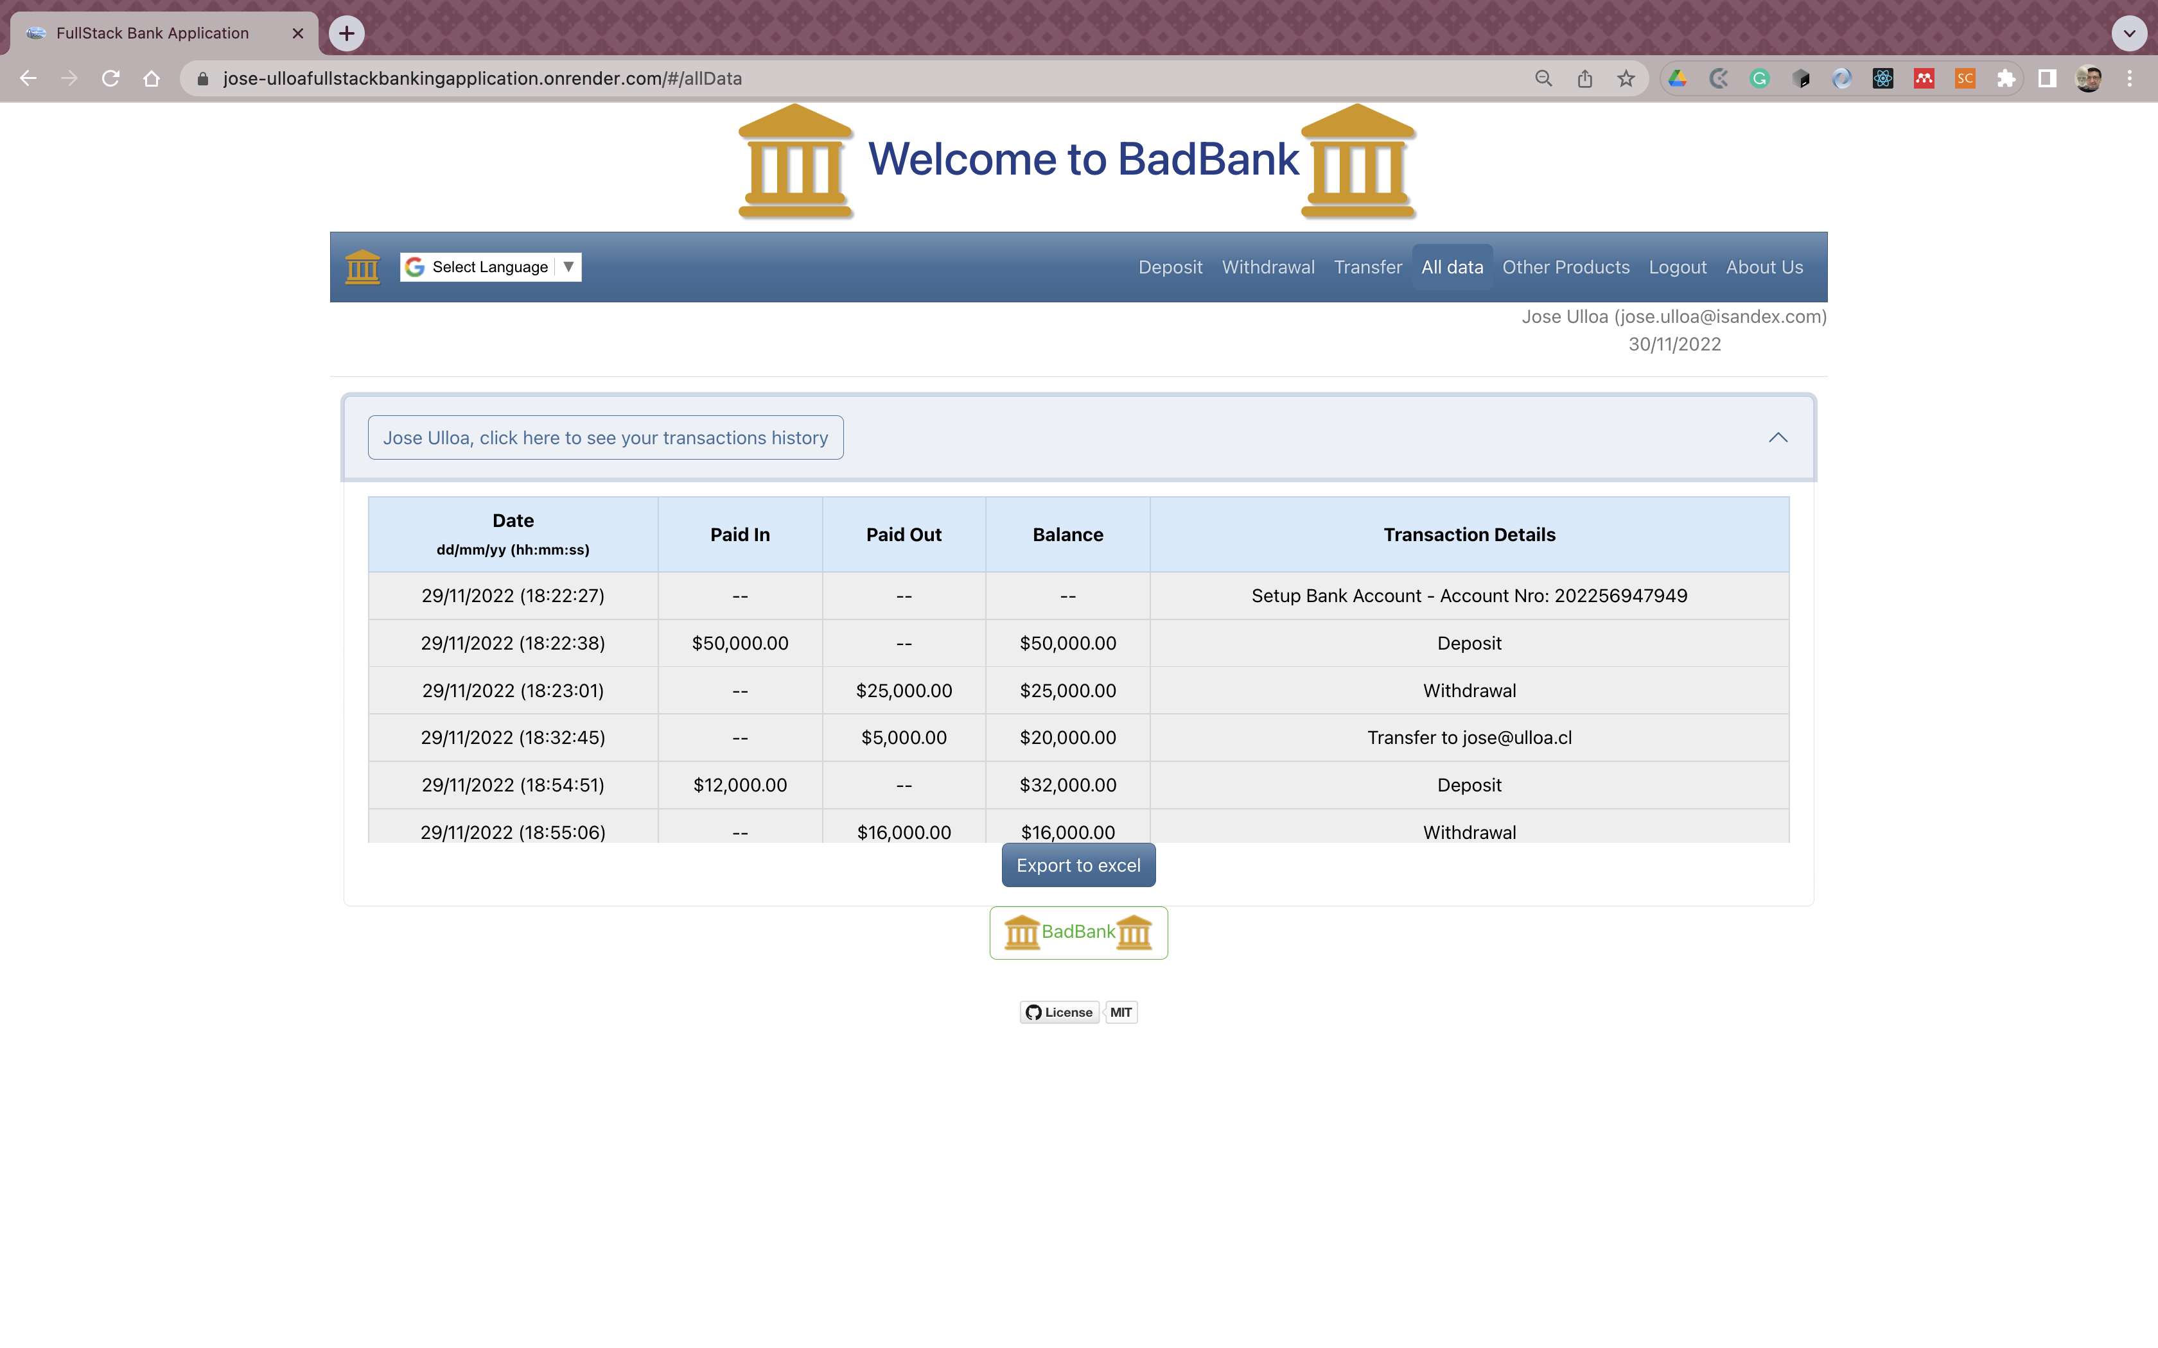Image resolution: width=2158 pixels, height=1348 pixels.
Task: Go to browser home page icon
Action: [x=152, y=78]
